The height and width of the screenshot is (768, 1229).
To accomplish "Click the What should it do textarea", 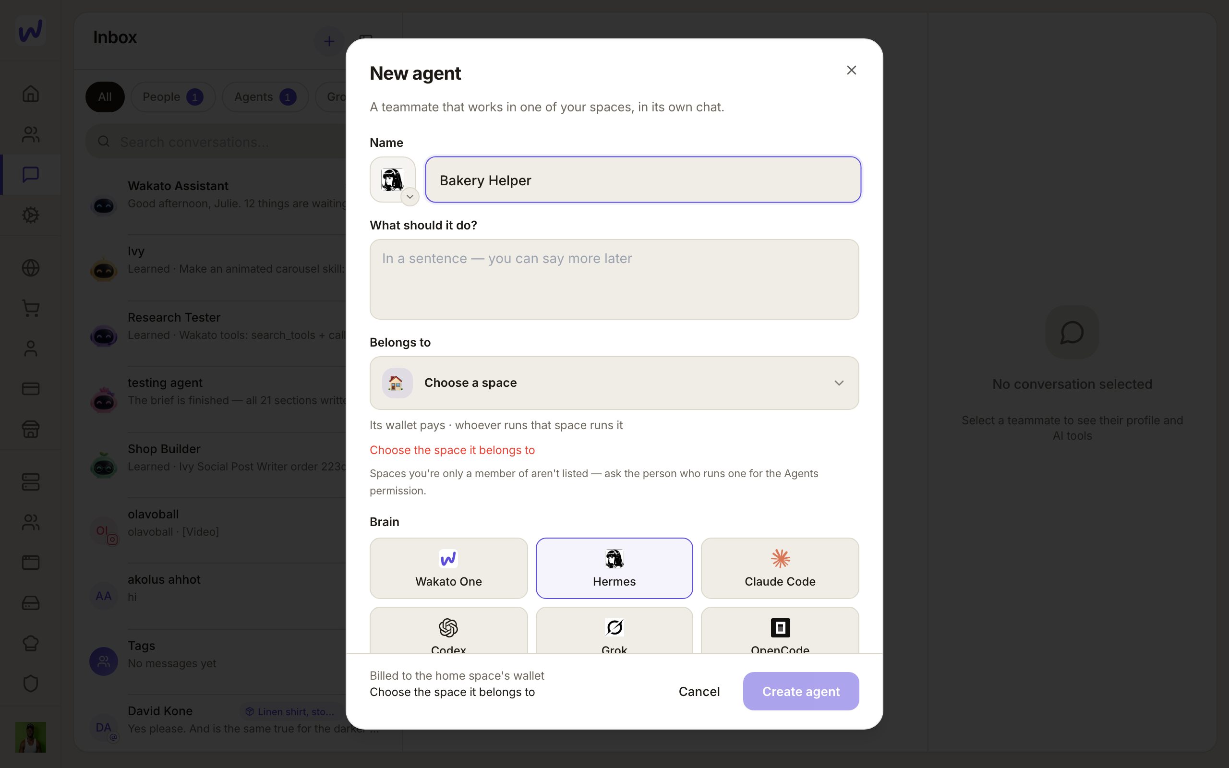I will pyautogui.click(x=614, y=279).
